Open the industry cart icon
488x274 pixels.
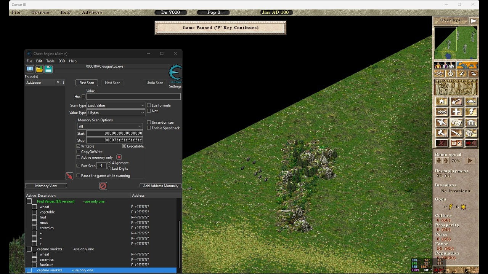point(471,133)
